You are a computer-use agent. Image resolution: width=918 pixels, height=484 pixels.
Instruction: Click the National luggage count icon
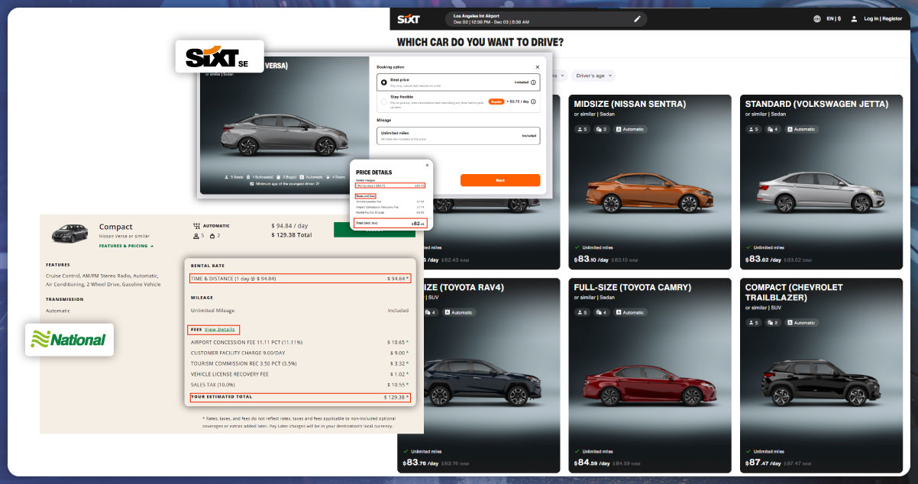point(212,237)
